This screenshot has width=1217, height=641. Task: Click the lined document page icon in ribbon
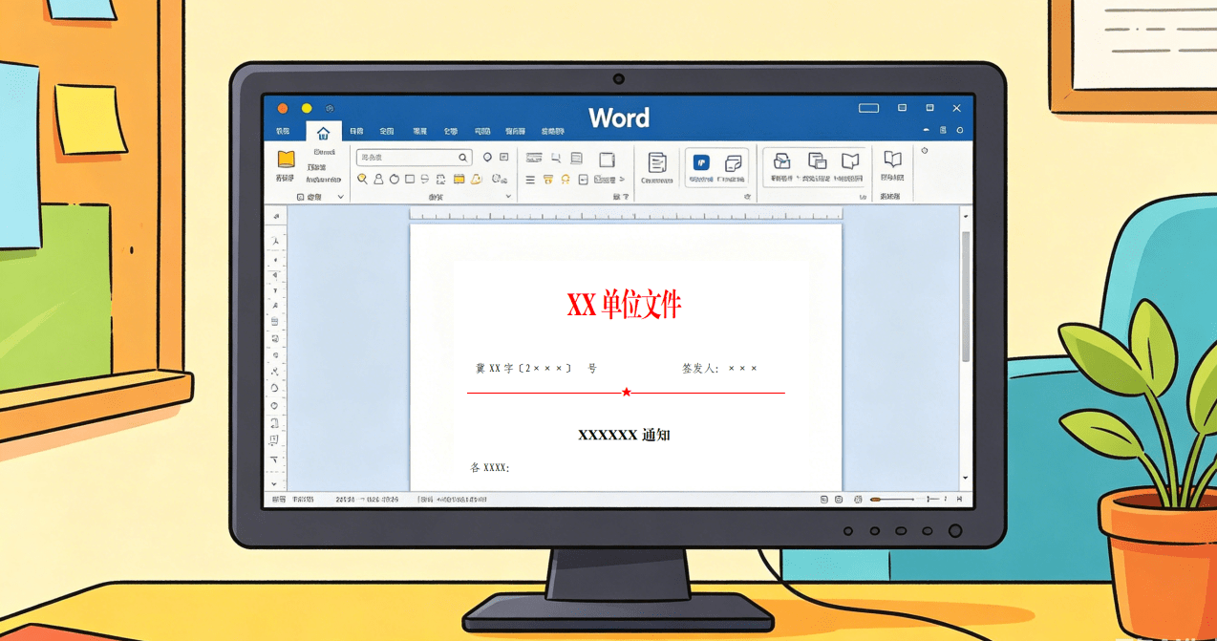click(656, 162)
